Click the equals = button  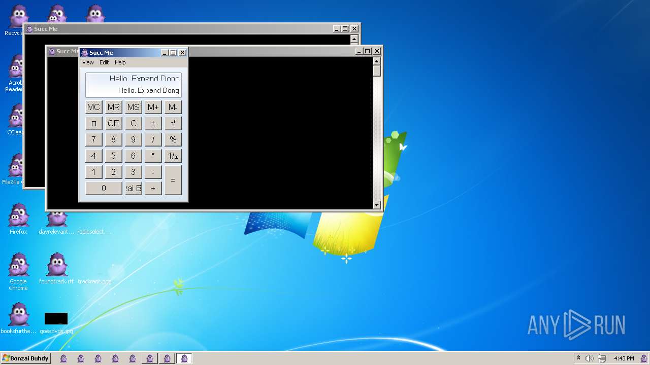click(173, 180)
